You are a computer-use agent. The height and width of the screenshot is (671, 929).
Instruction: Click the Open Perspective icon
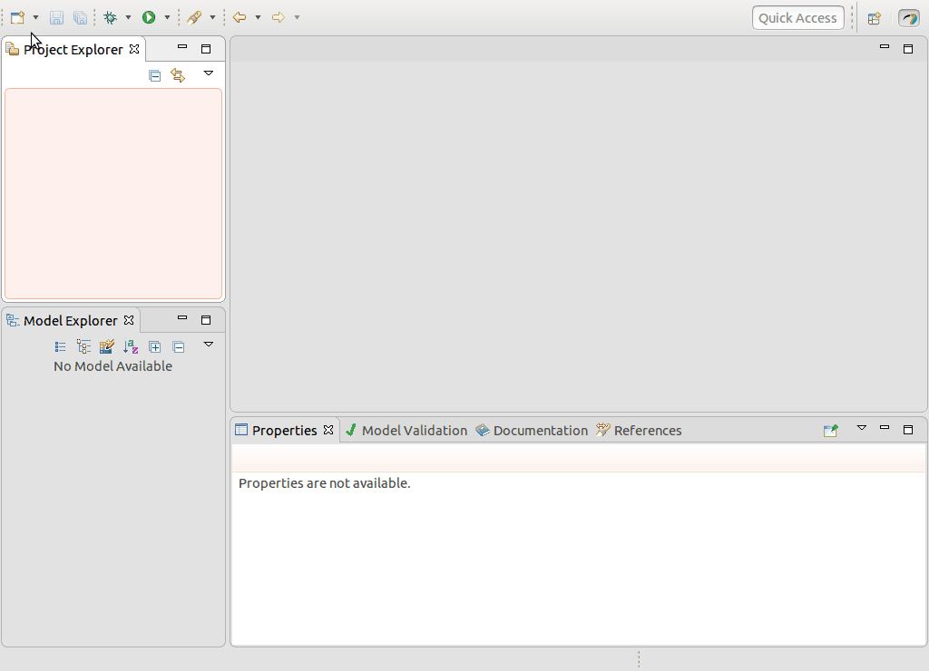(875, 18)
